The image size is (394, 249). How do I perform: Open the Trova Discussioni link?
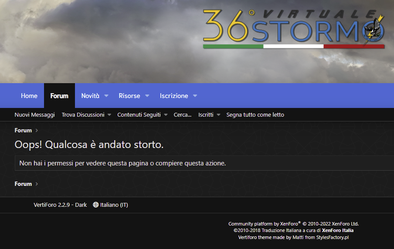point(83,115)
